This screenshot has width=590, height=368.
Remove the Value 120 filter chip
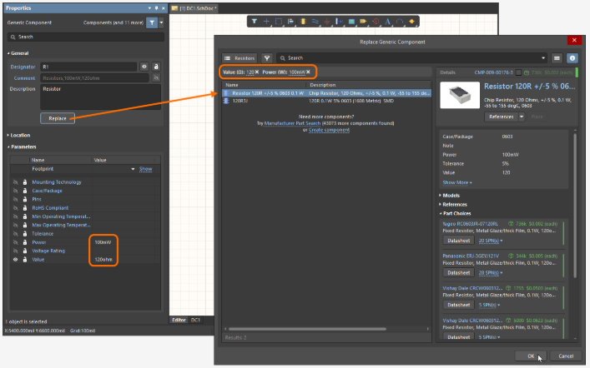(x=257, y=72)
